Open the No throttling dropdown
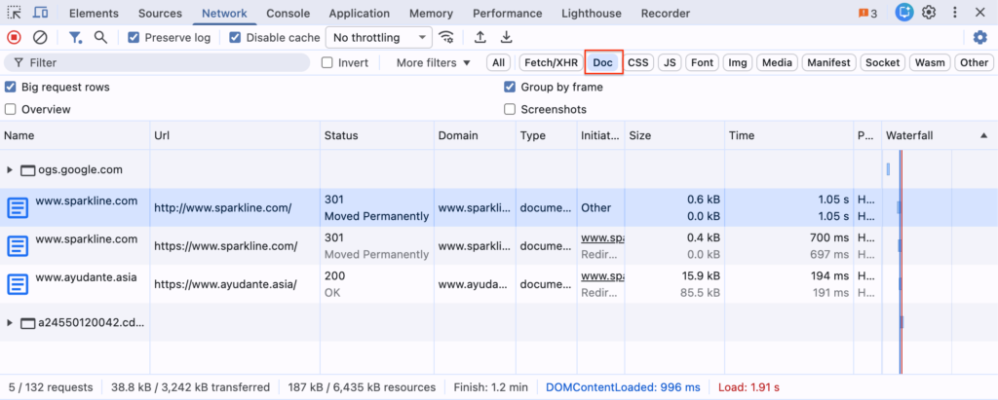Viewport: 998px width, 400px height. [378, 37]
